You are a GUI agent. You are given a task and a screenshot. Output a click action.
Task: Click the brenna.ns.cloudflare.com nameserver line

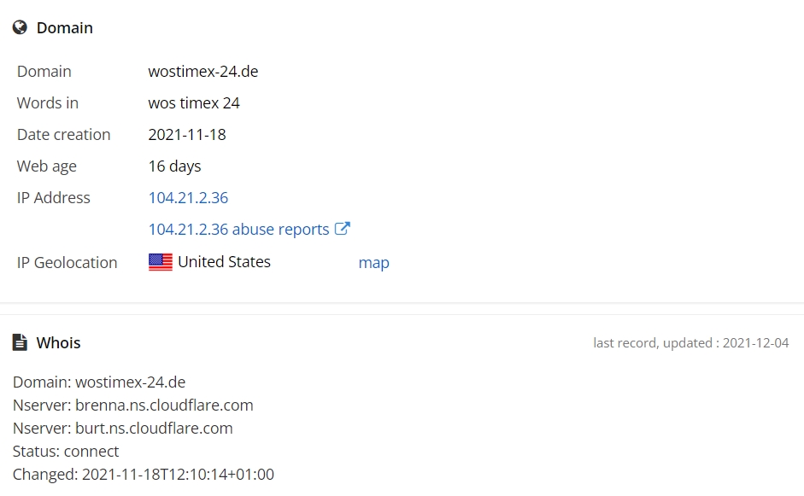coord(132,405)
